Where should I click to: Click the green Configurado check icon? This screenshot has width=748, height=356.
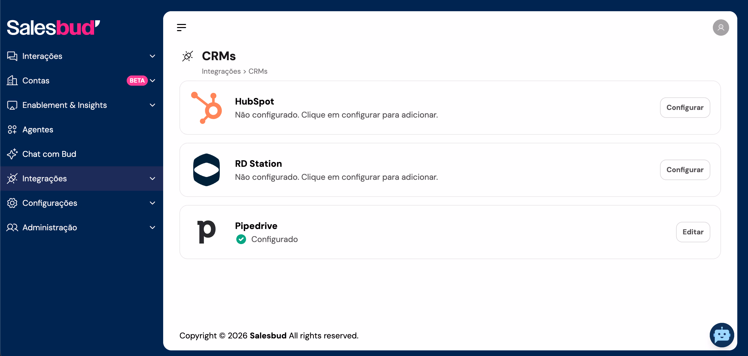click(241, 239)
